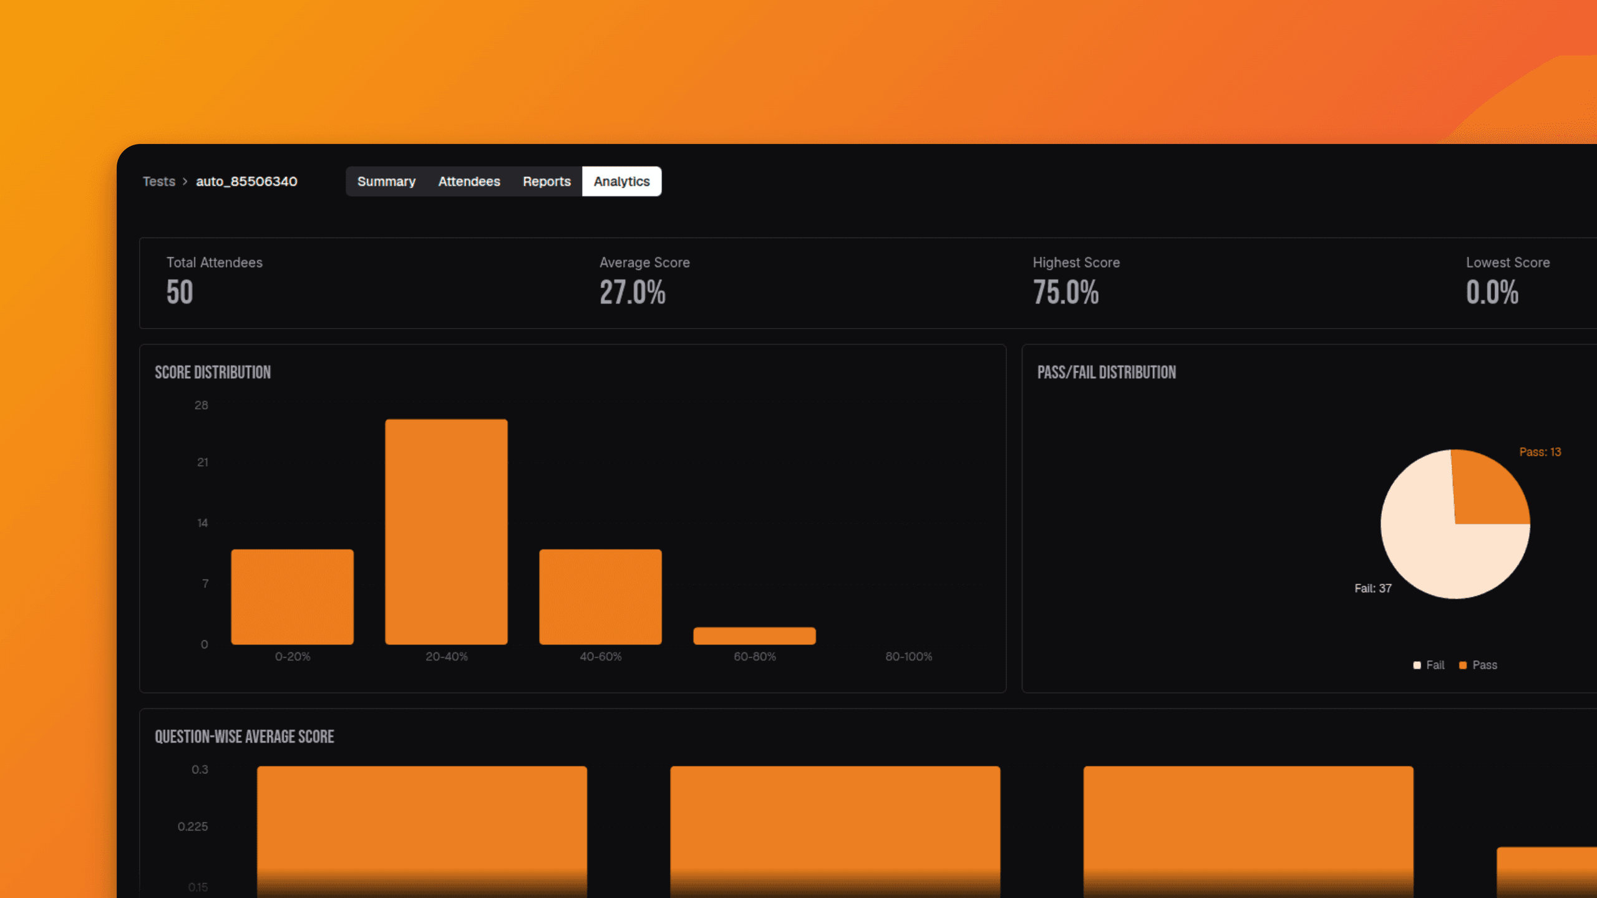Screen dimensions: 1597x898
Task: Click the 80-100% axis label
Action: pyautogui.click(x=908, y=657)
